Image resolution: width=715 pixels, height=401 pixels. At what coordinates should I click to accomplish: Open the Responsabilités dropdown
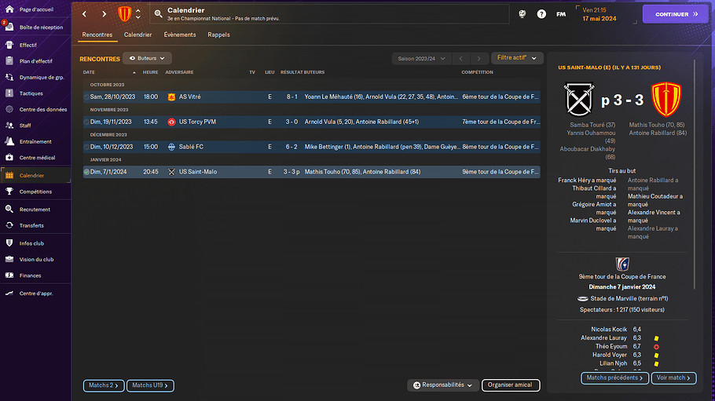[443, 385]
